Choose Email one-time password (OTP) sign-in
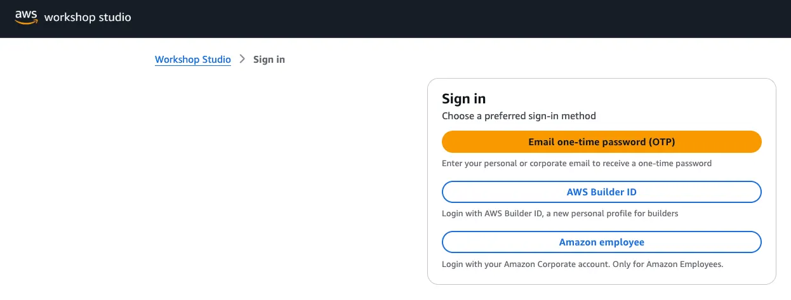This screenshot has height=300, width=791. [x=601, y=142]
